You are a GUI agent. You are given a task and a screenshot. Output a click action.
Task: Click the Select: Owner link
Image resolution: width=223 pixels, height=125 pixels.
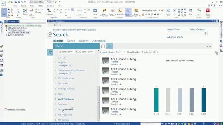click(173, 30)
